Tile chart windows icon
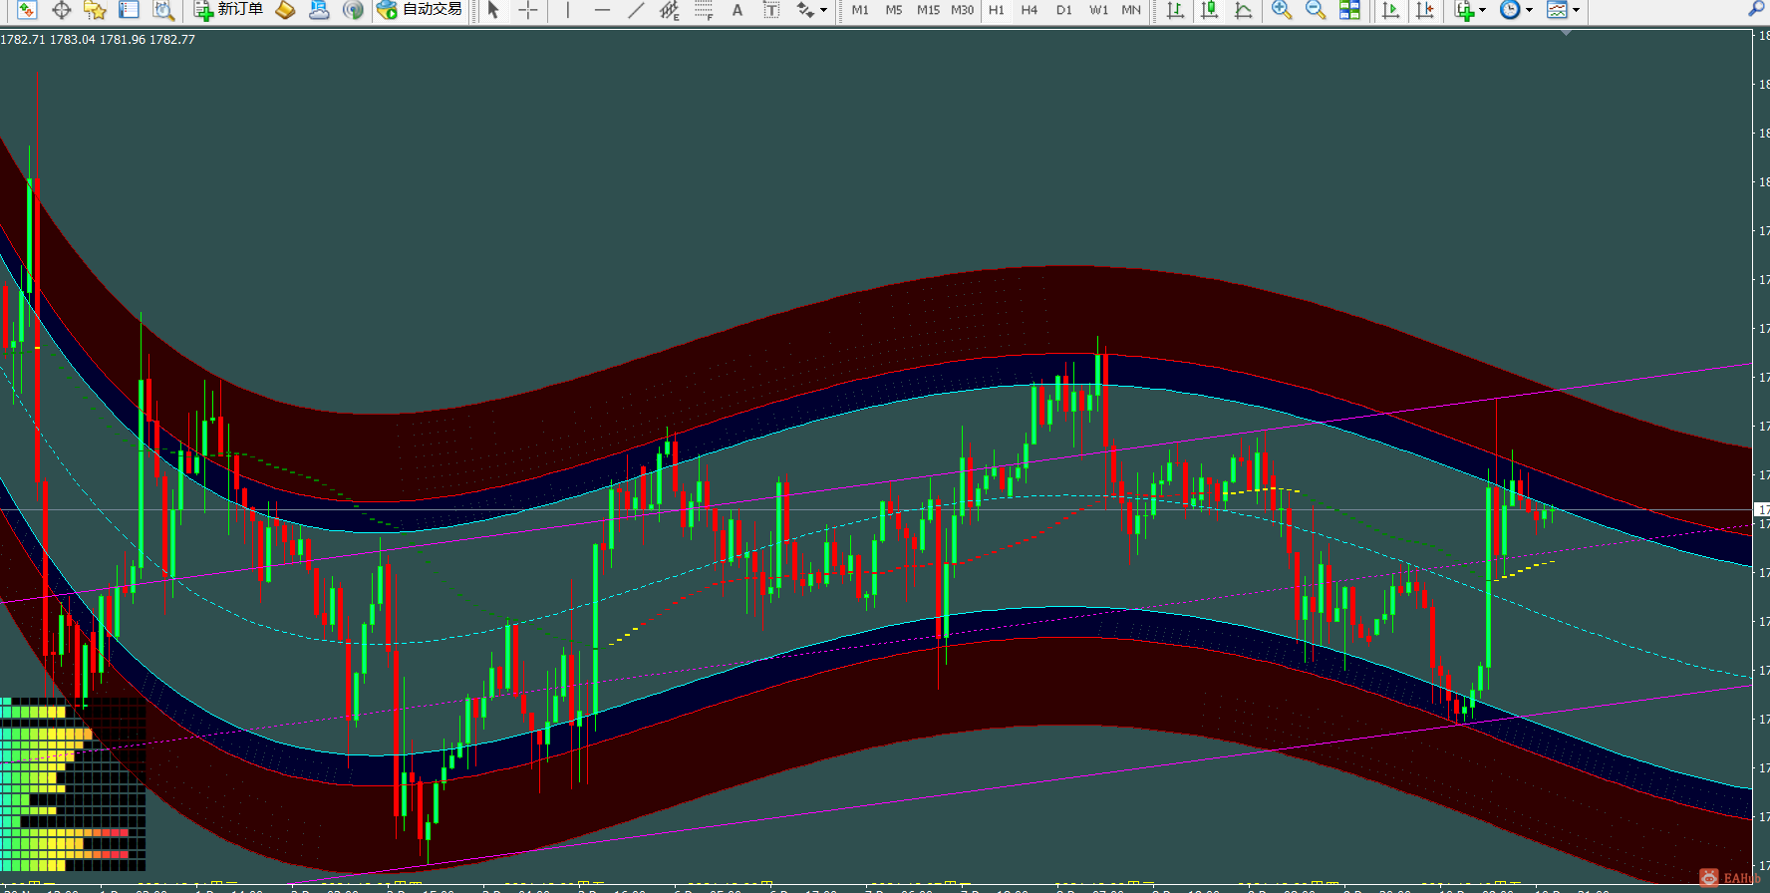The image size is (1770, 893). [x=1349, y=10]
